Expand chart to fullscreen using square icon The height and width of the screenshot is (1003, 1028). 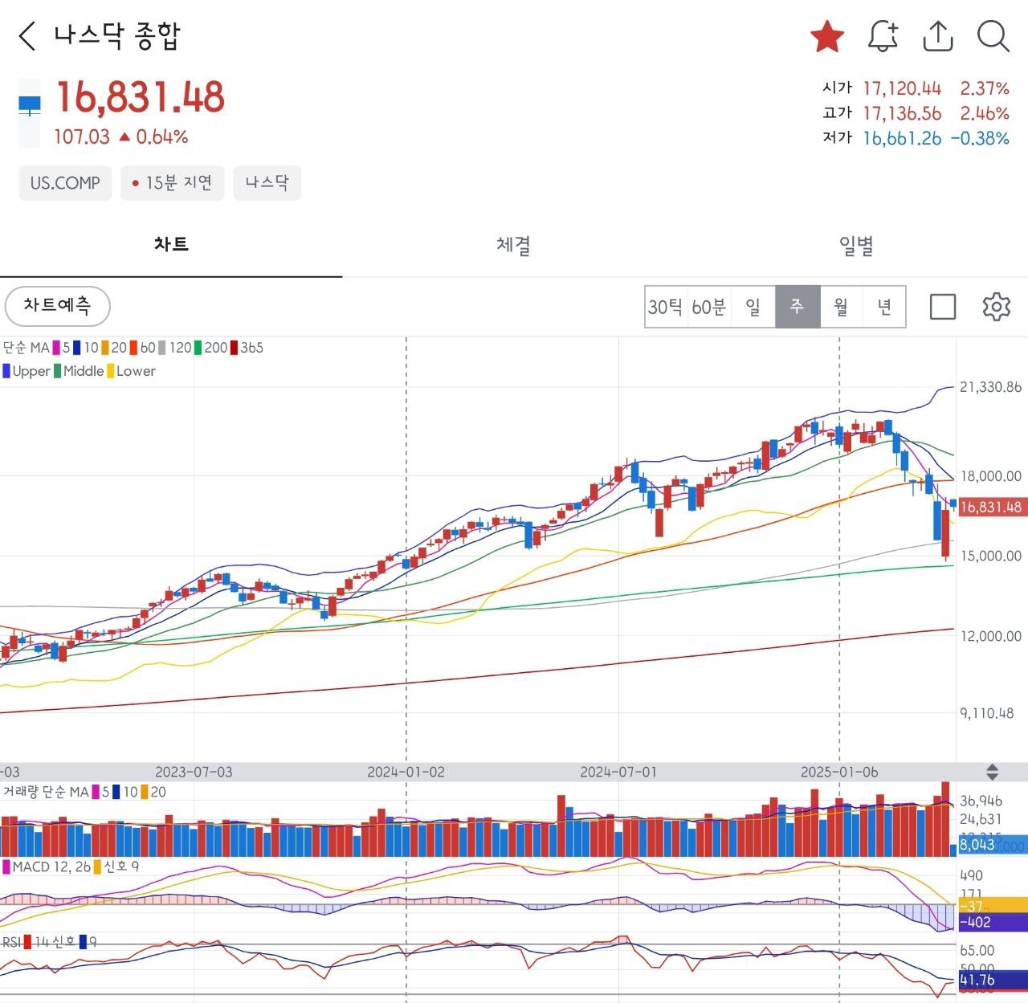pyautogui.click(x=943, y=307)
